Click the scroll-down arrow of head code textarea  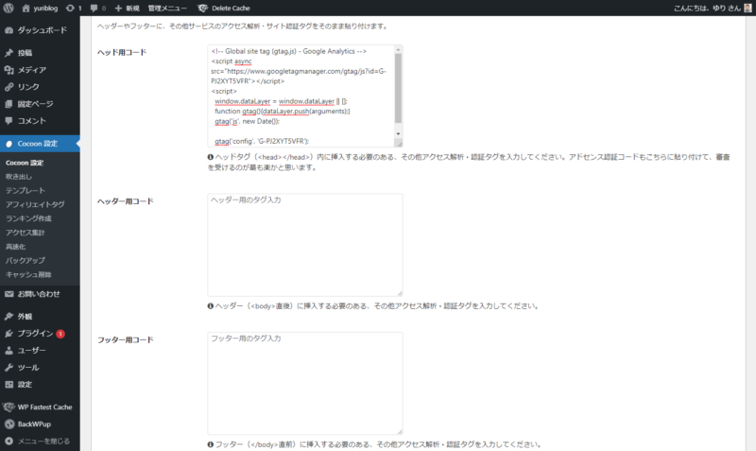[398, 133]
